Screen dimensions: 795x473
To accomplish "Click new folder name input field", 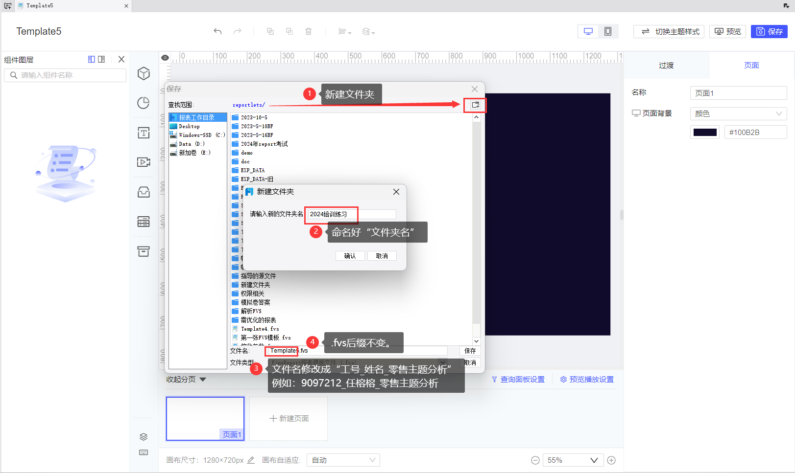I will tap(351, 214).
